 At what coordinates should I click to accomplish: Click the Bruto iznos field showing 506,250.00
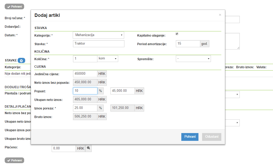85,117
